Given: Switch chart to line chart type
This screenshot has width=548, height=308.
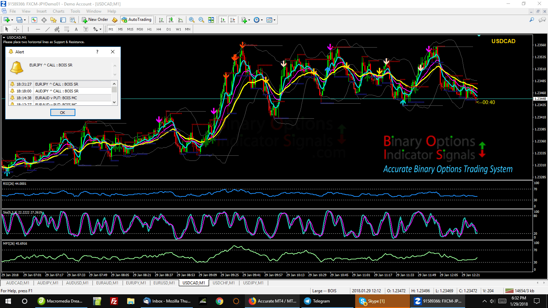Looking at the screenshot, I should coord(180,20).
